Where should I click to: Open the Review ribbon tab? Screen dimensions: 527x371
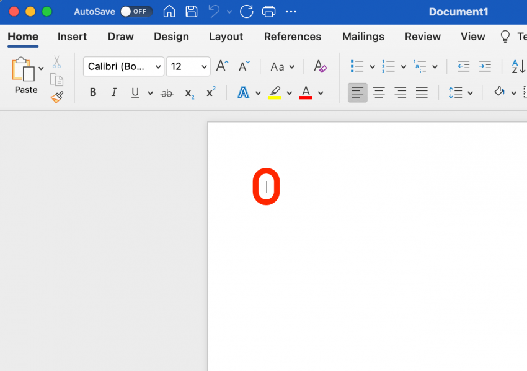[x=422, y=37]
